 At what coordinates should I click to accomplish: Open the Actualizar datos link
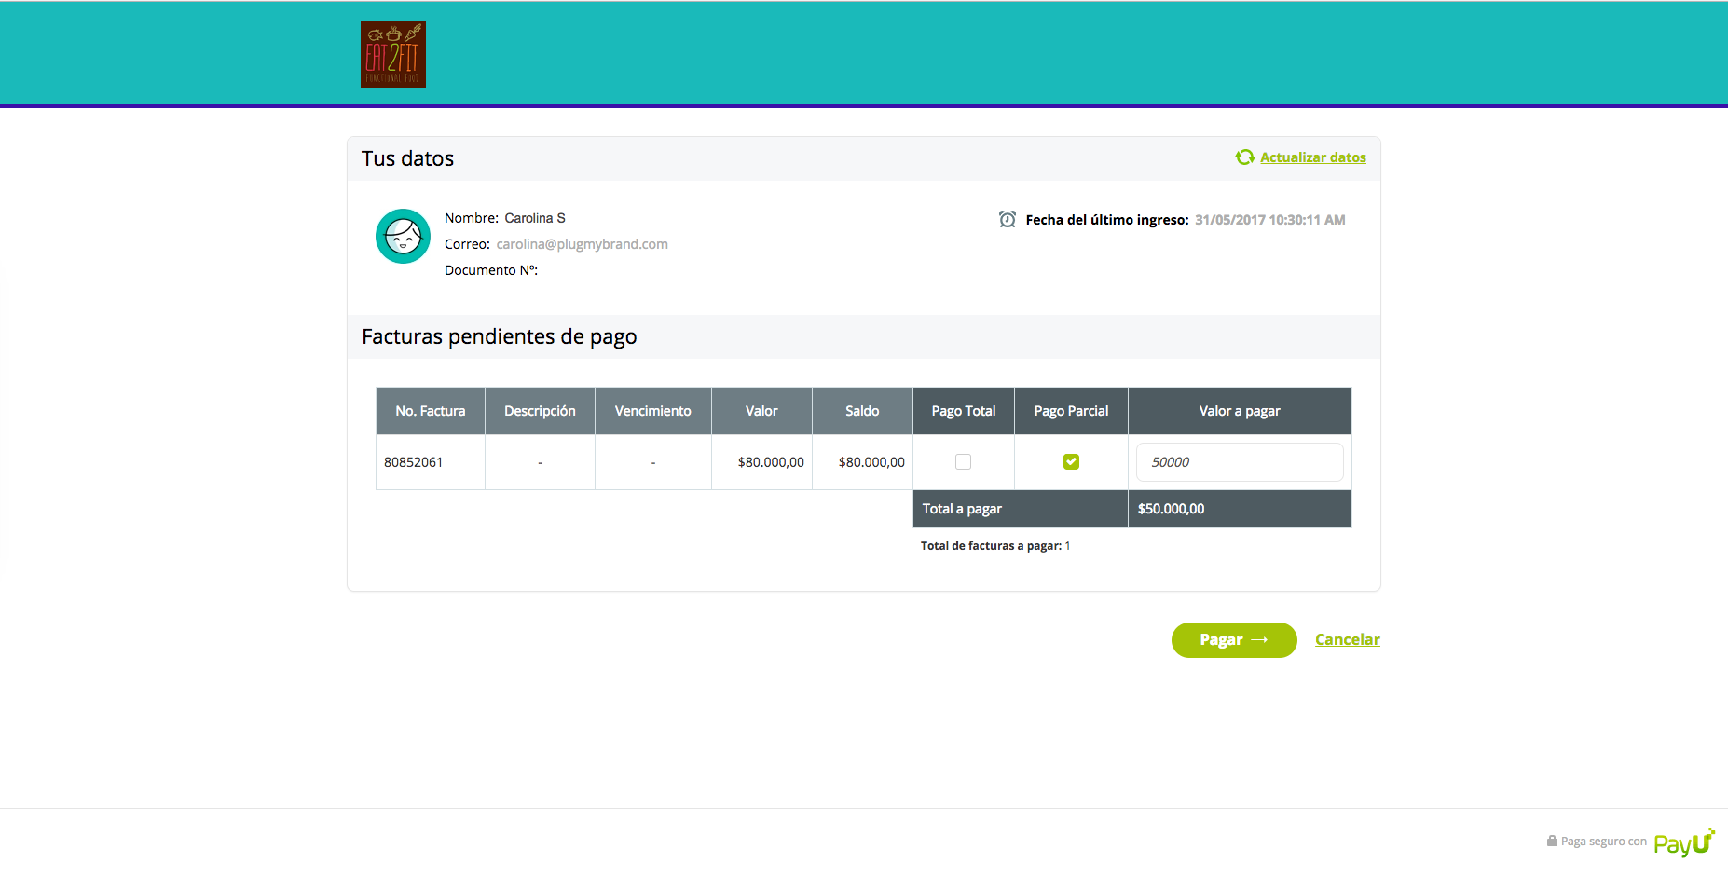[x=1312, y=157]
